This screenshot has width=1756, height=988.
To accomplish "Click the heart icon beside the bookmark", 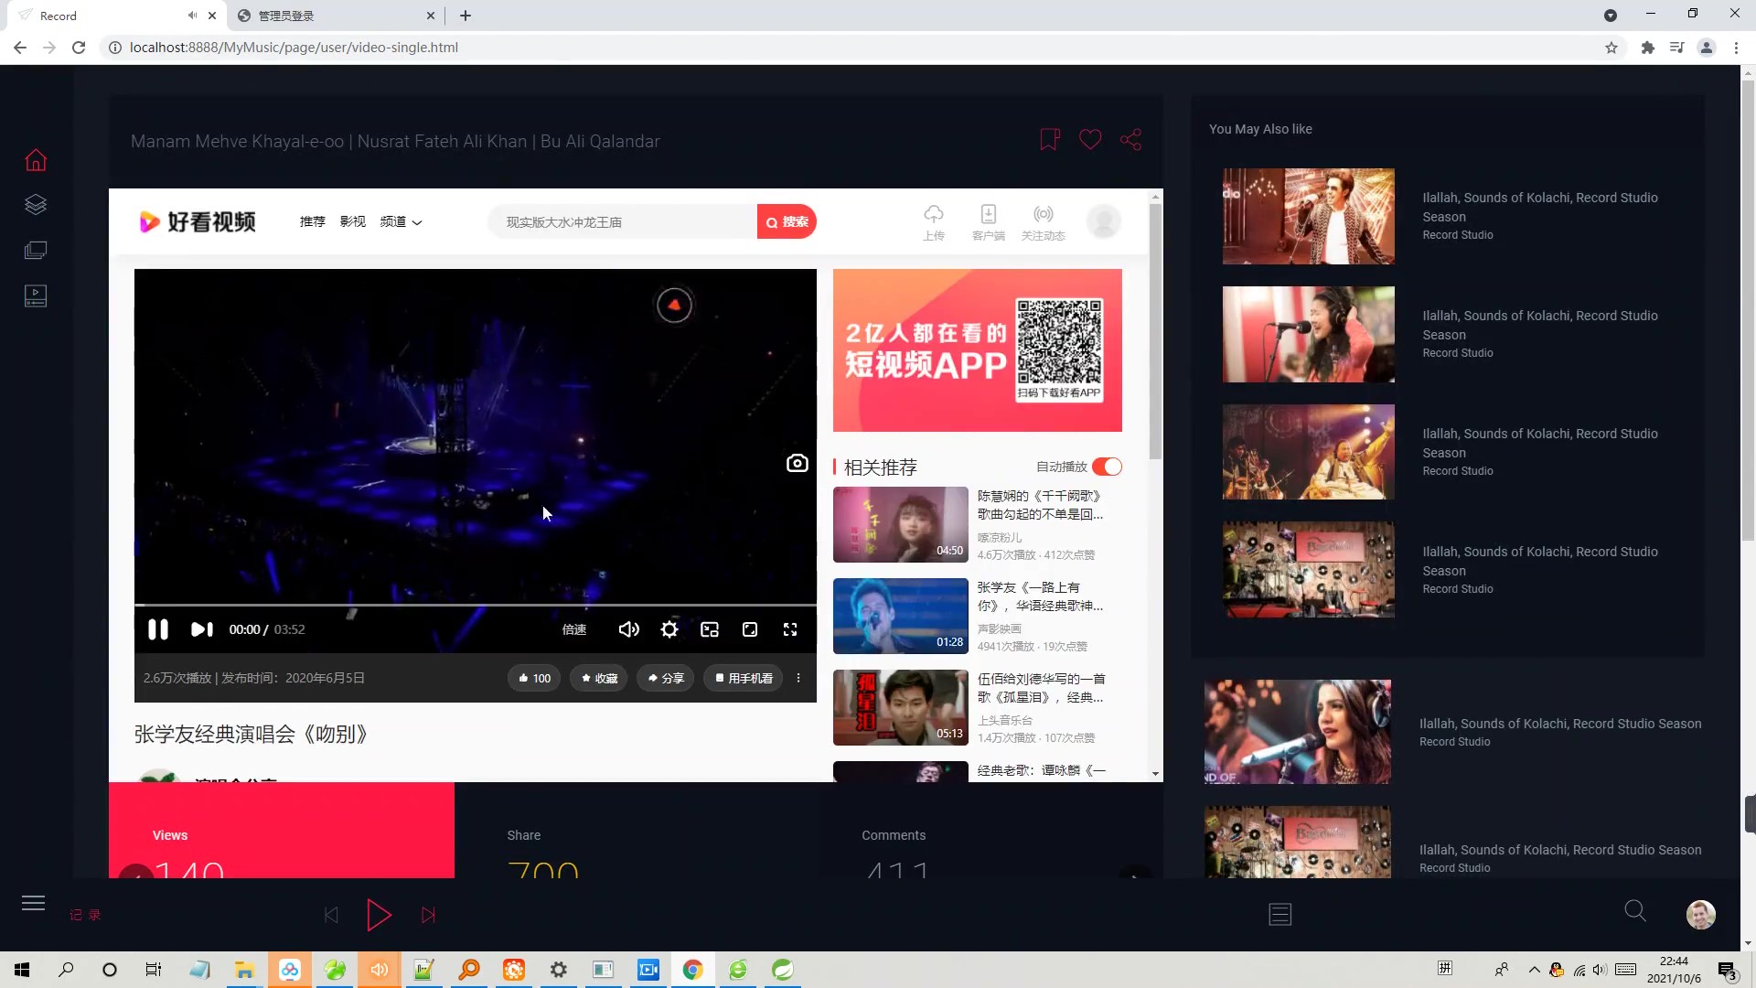I will click(x=1090, y=139).
